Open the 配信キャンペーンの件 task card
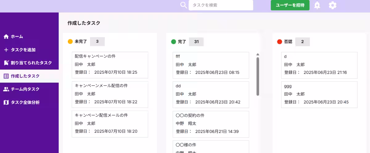This screenshot has width=370, height=153. coord(110,64)
